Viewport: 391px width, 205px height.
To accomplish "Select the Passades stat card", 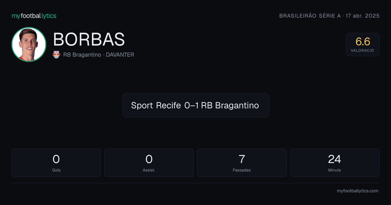I will tap(242, 163).
